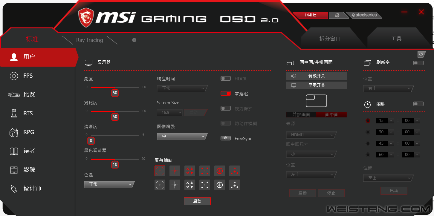Select the 45 minute alarm radio button
This screenshot has height=216, width=434.
(368, 143)
